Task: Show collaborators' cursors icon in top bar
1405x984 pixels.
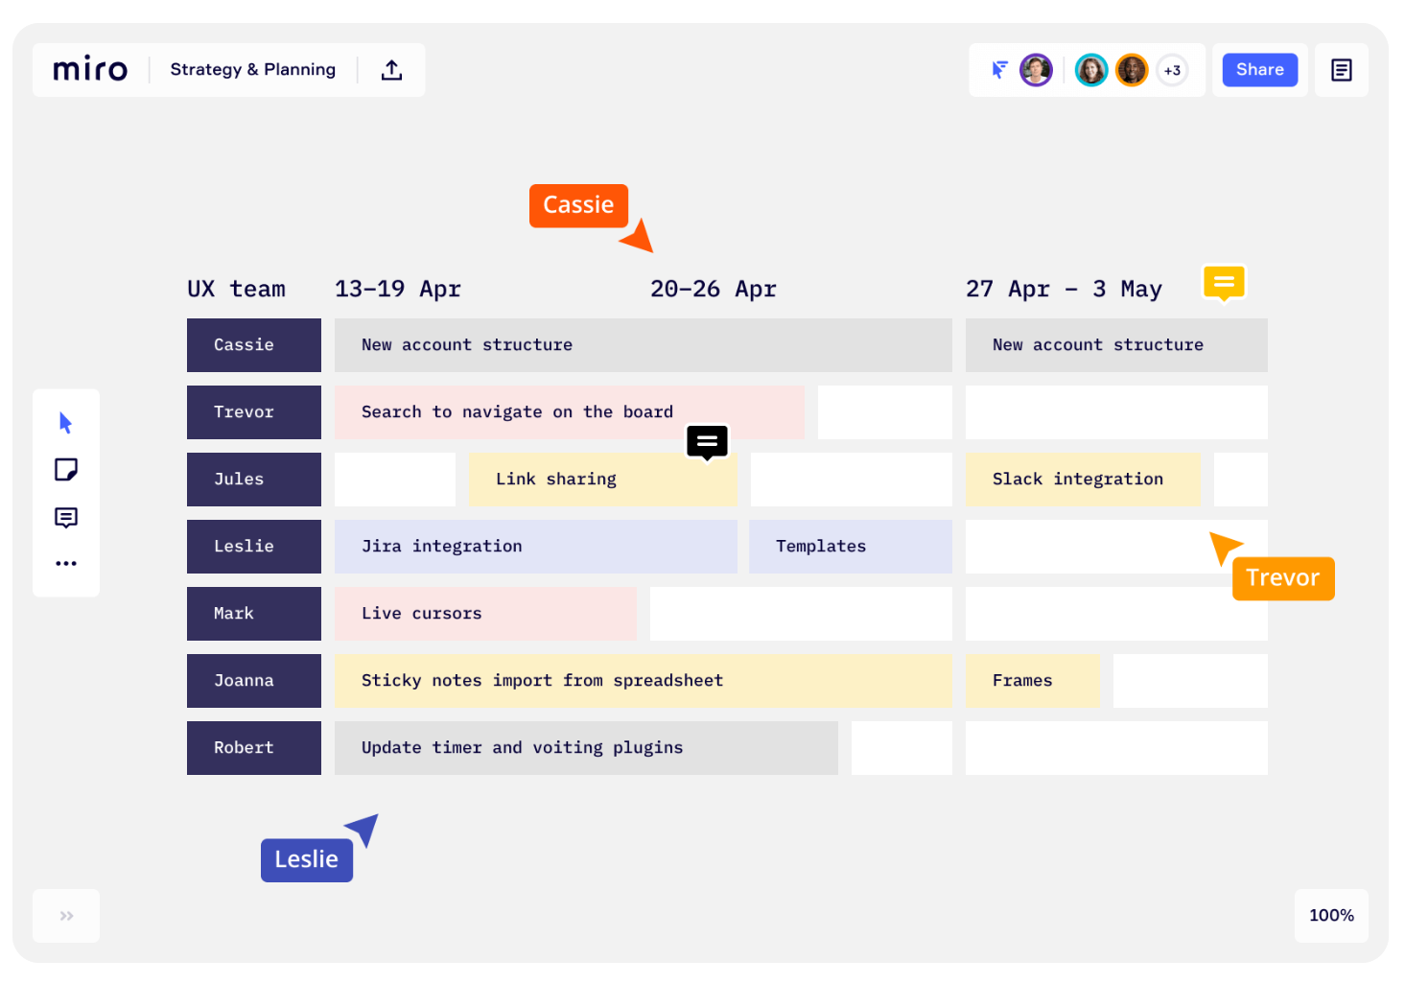Action: point(999,70)
